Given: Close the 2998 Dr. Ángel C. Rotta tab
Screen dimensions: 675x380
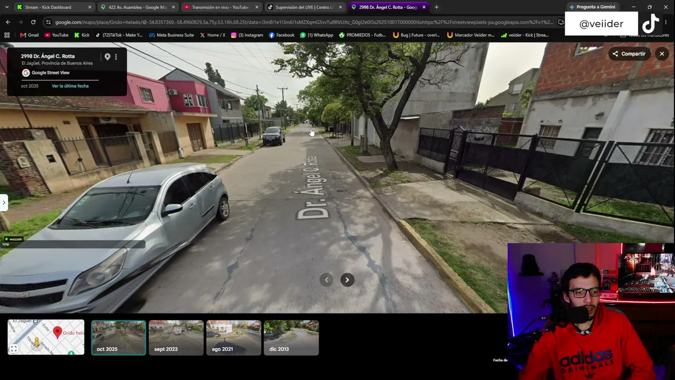Looking at the screenshot, I should (x=423, y=7).
